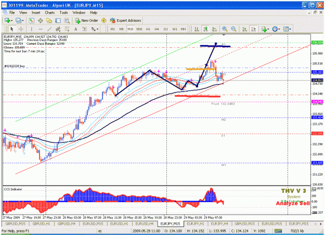Viewport: 325px width, 235px height.
Task: Click the yellow diamond MetaEditor icon
Action: tap(103, 20)
